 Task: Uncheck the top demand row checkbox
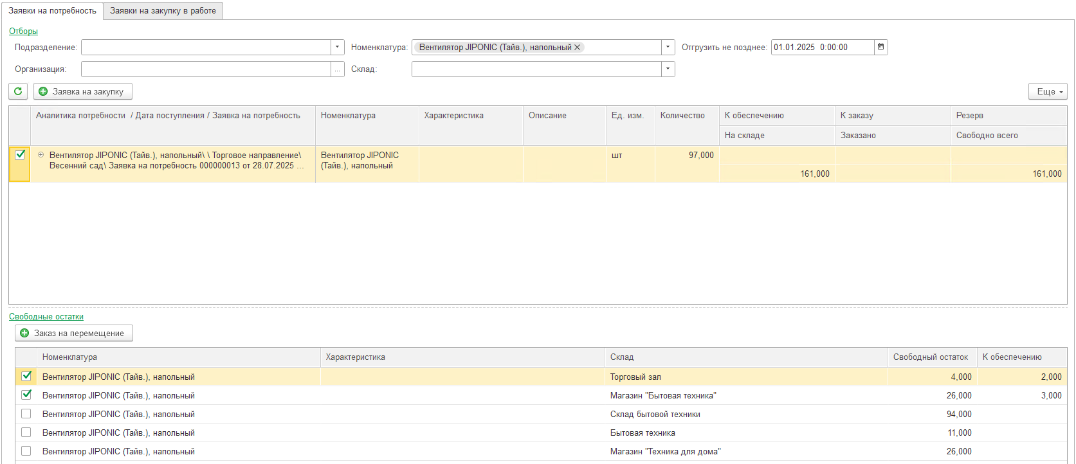point(20,155)
